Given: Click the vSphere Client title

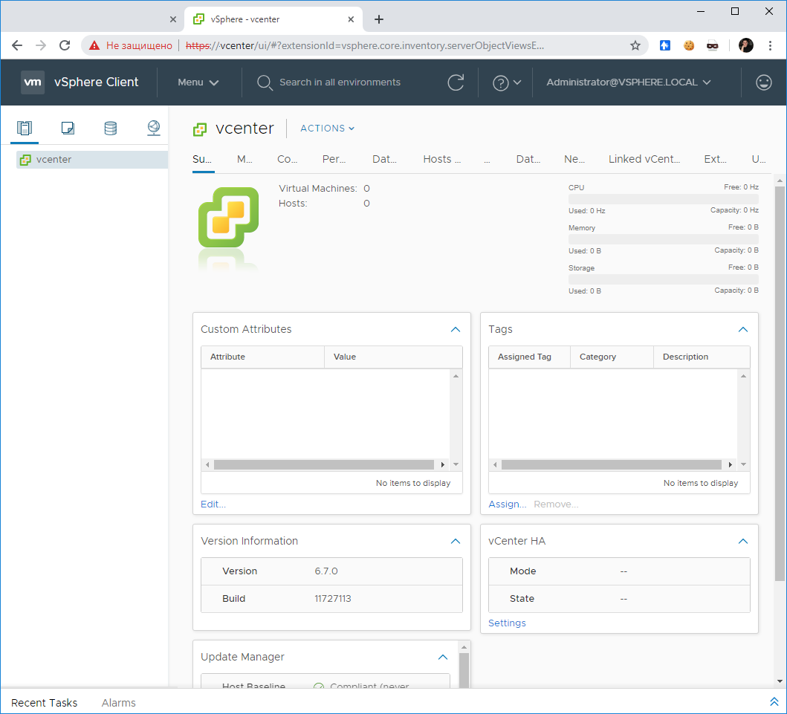Looking at the screenshot, I should (x=97, y=82).
